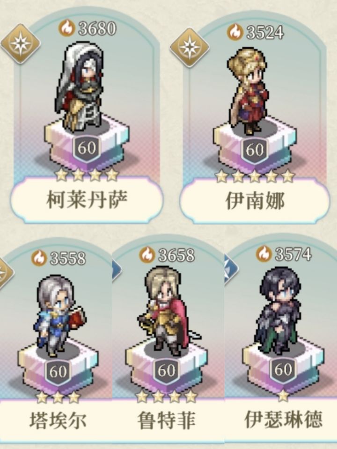This screenshot has width=337, height=449.
Task: Tap the four-star rating row of 柯莱丹萨
Action: point(87,174)
